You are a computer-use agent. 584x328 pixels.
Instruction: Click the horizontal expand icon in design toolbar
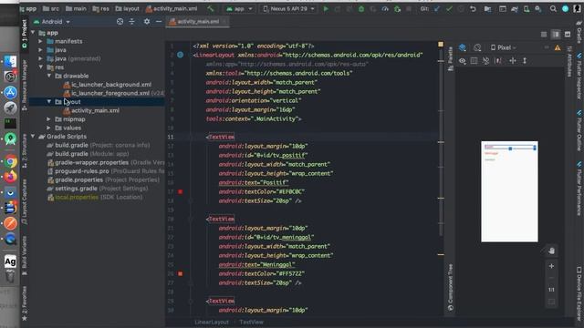coord(513,61)
